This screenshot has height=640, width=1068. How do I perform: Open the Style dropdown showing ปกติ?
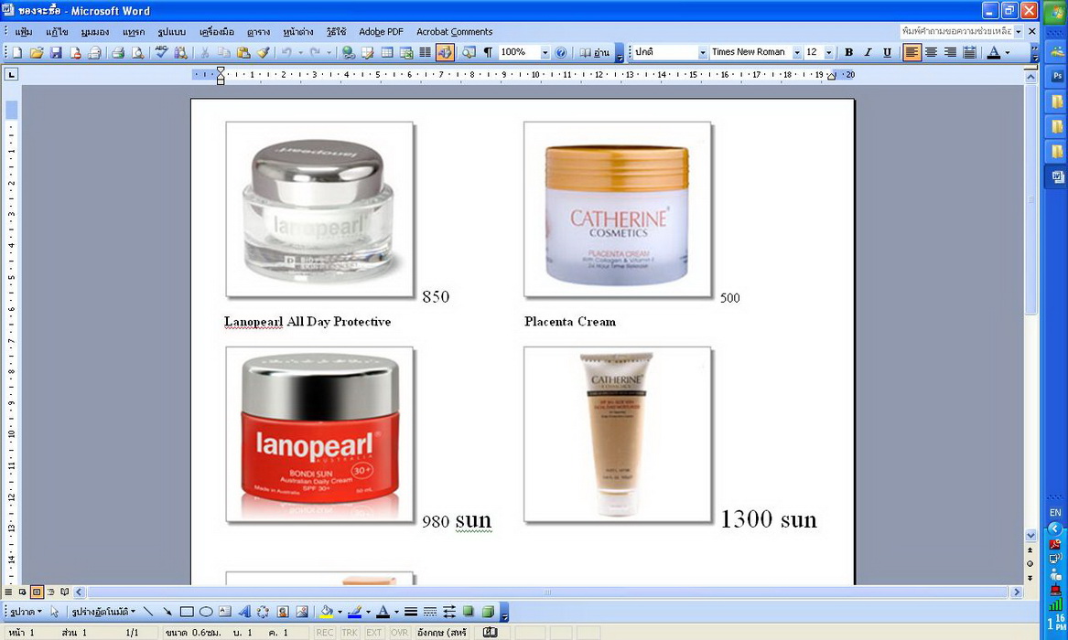coord(702,52)
